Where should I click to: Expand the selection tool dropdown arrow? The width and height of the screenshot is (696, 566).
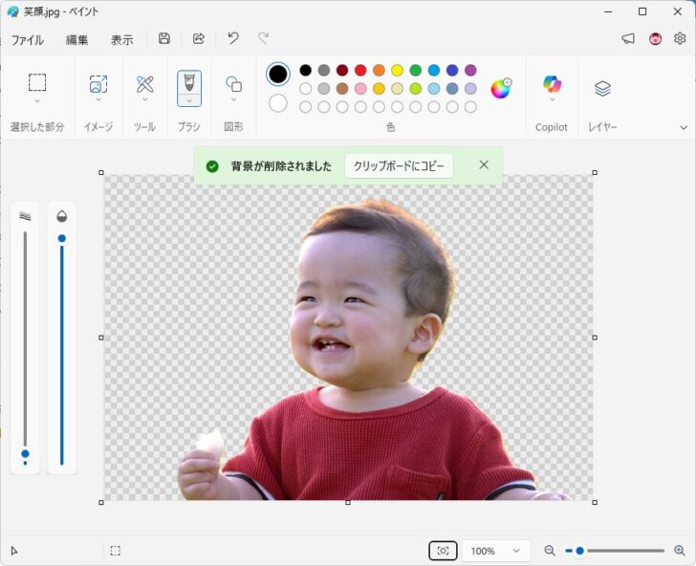tap(37, 101)
